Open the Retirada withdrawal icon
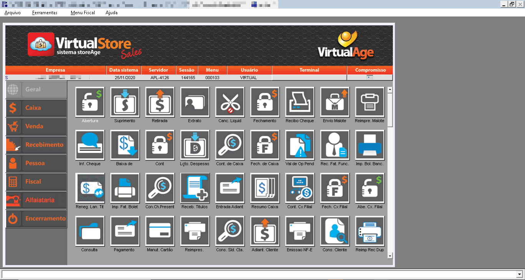The image size is (525, 280). 160,102
